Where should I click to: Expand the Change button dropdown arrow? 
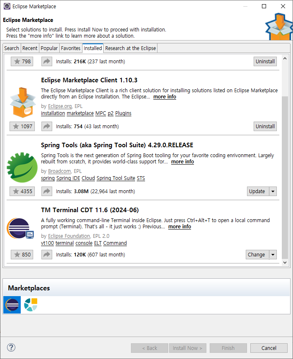pyautogui.click(x=273, y=255)
